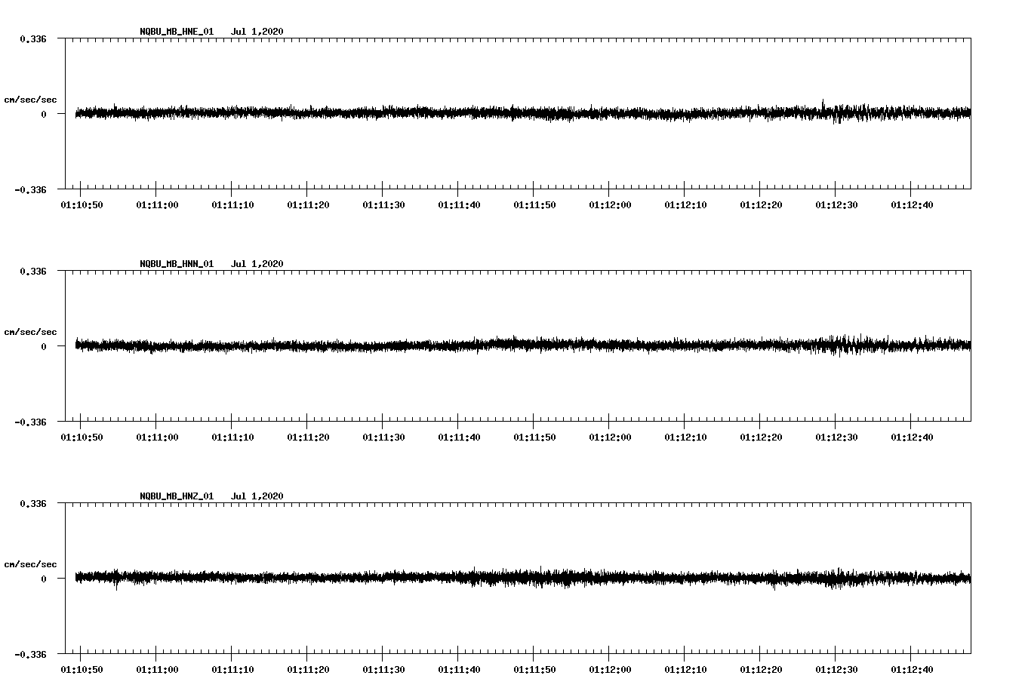Select 01:11:40 time label on HNE plot

click(x=459, y=205)
